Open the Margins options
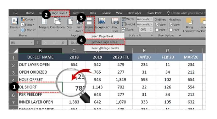 pos(44,25)
